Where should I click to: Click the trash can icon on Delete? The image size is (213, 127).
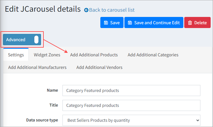click(190, 23)
